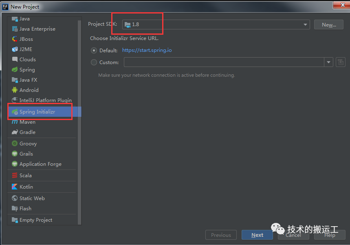Click the J2ME icon
The height and width of the screenshot is (245, 350).
coord(15,49)
